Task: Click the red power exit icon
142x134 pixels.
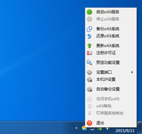Action: (x=89, y=123)
